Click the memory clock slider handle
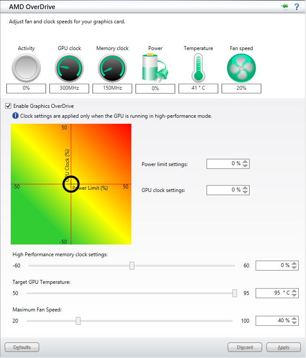 (x=132, y=266)
